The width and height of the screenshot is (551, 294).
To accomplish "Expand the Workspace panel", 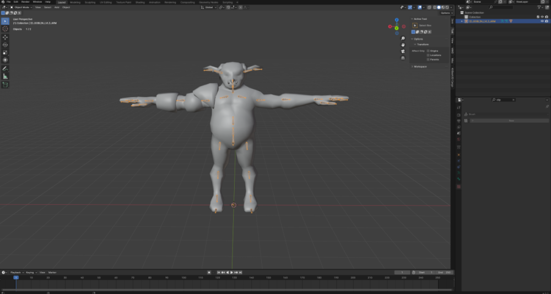I will (420, 67).
